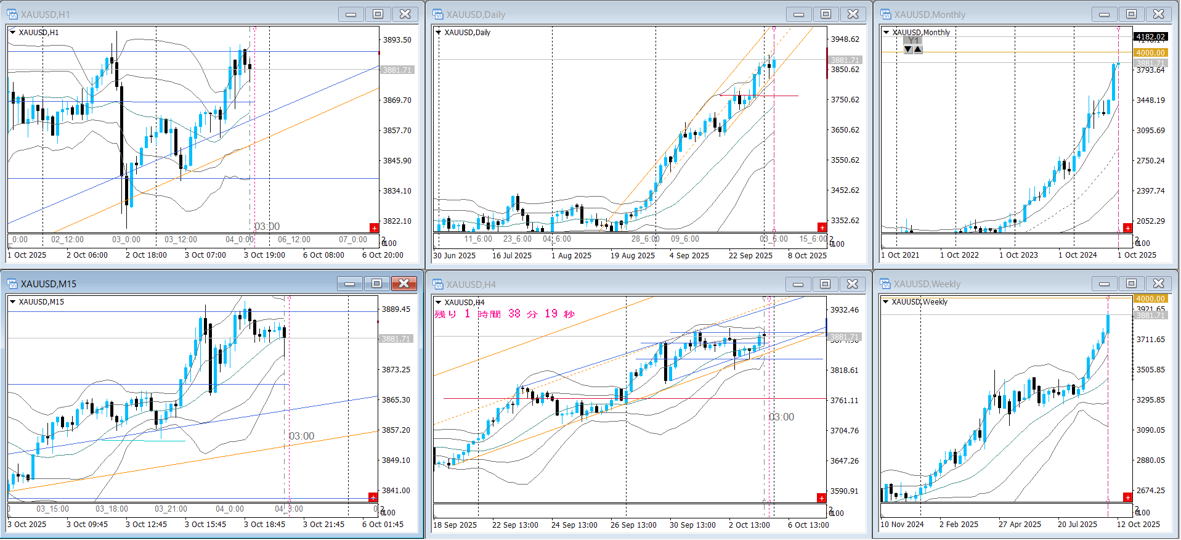Click the XAUUSD,H1 window chart icon
Screen dimensions: 1181x540
point(12,14)
